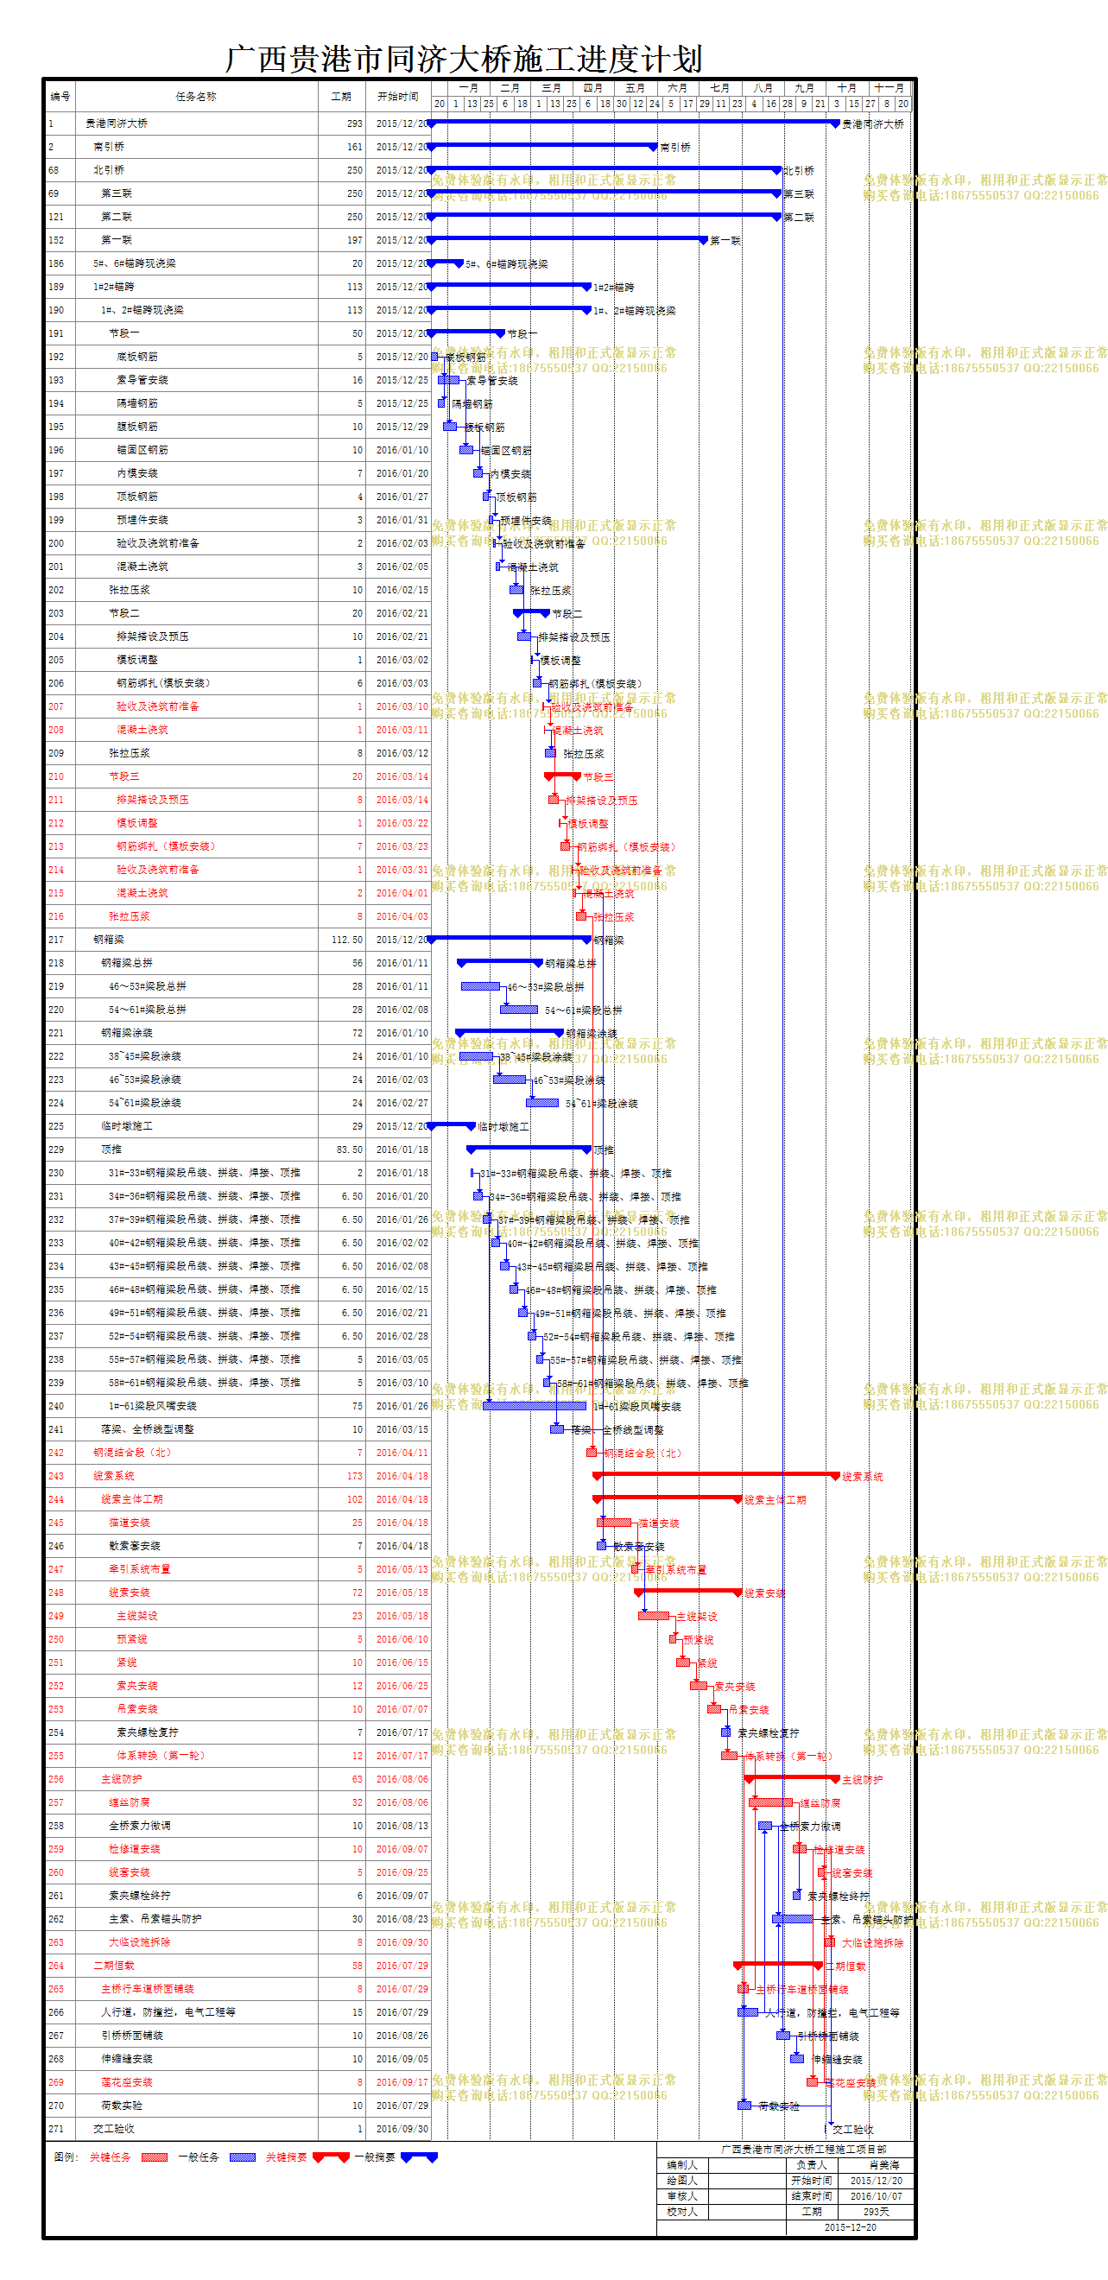This screenshot has height=2280, width=1108.
Task: Select the 节段二 task name in row 203
Action: [123, 613]
